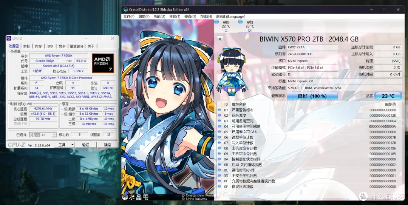Viewport: 408px width, 205px height.
Task: Open the 处理器 #1 selection dropdown
Action: click(43, 135)
